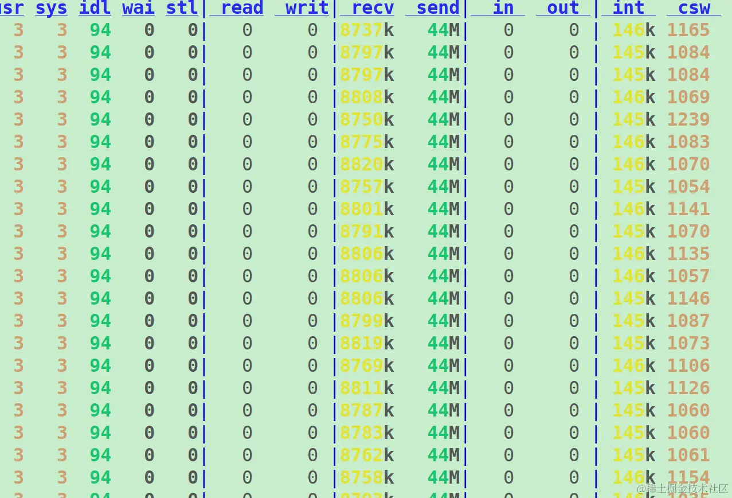Click 44M send in the 8820k row
Image resolution: width=732 pixels, height=498 pixels.
coord(444,164)
